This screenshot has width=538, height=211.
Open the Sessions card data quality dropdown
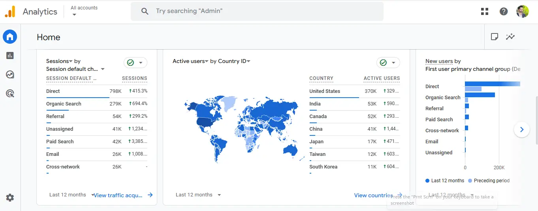(135, 63)
